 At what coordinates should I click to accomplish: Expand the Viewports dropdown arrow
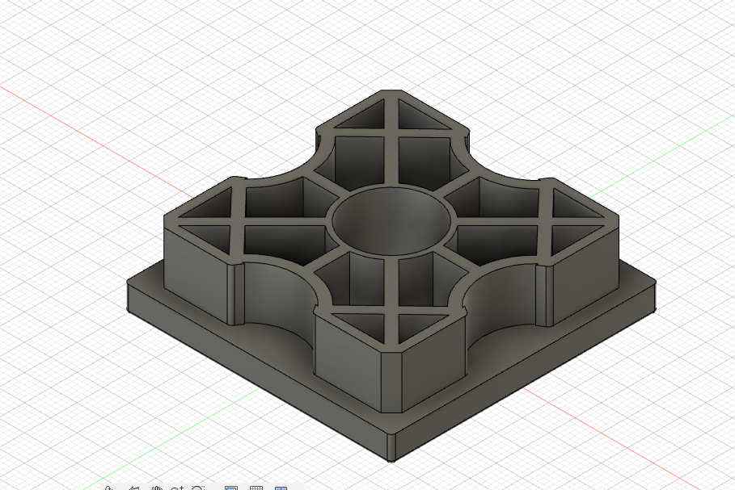(x=289, y=488)
